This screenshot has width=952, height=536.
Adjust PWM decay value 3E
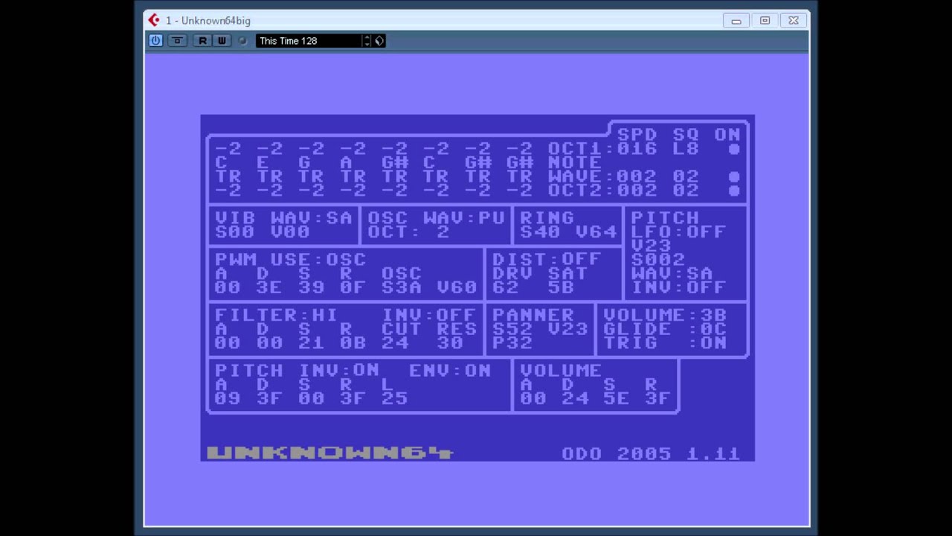(269, 287)
